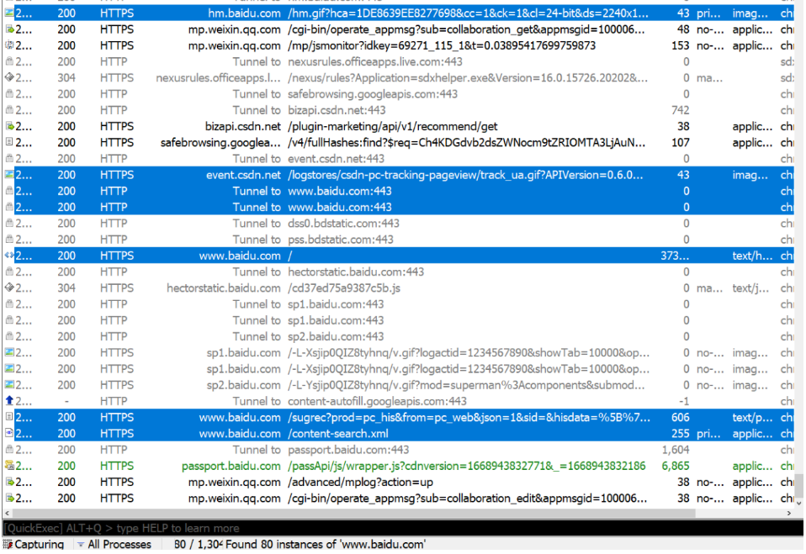The width and height of the screenshot is (806, 554).
Task: Click the green host cell 'passport.baidu.com'
Action: [x=231, y=466]
